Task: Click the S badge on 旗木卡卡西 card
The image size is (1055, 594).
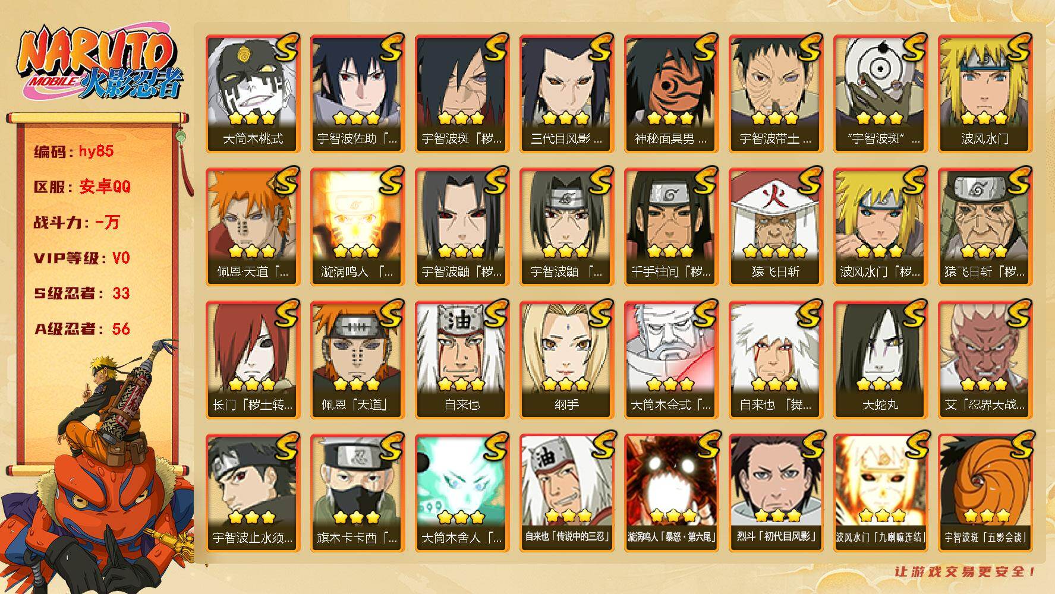Action: [x=390, y=446]
